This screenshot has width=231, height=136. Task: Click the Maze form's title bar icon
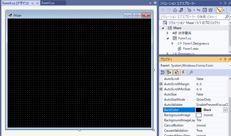pyautogui.click(x=10, y=15)
